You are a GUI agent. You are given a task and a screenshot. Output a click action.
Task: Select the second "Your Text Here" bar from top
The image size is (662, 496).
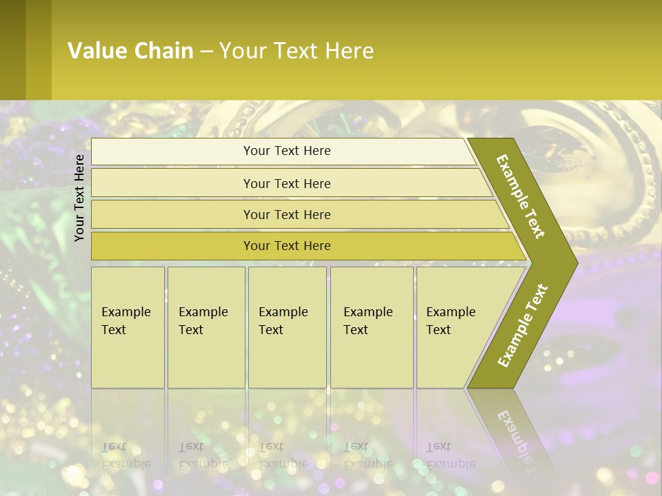coord(286,183)
